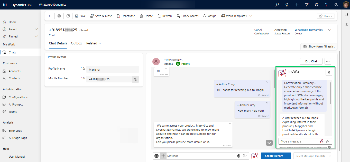Open InoWiz sparkle button beside message box

255,156
